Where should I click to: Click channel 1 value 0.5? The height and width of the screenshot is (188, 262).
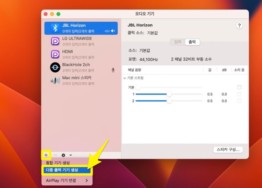click(210, 94)
